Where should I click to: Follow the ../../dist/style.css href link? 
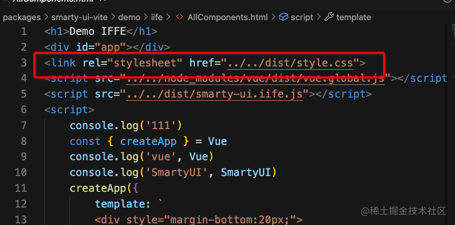290,63
